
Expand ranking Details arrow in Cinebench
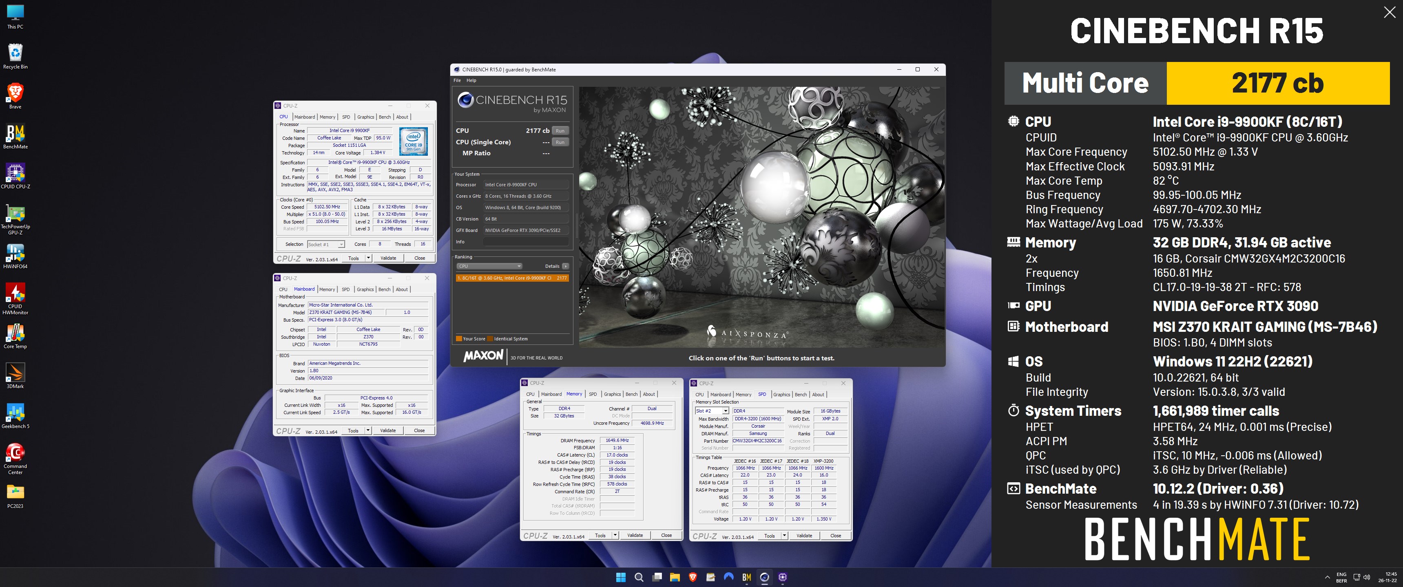(565, 266)
